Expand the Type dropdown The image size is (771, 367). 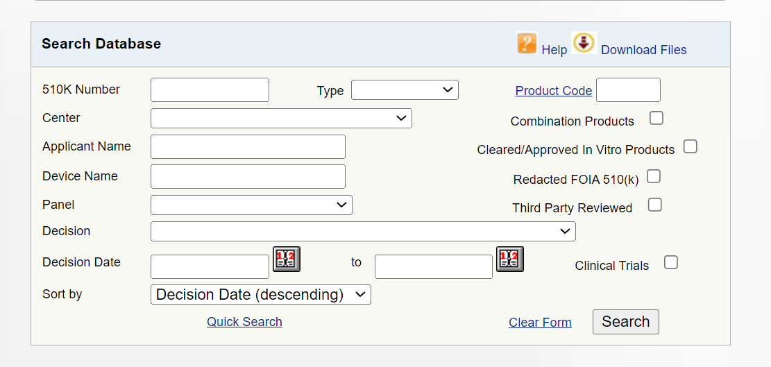click(405, 90)
